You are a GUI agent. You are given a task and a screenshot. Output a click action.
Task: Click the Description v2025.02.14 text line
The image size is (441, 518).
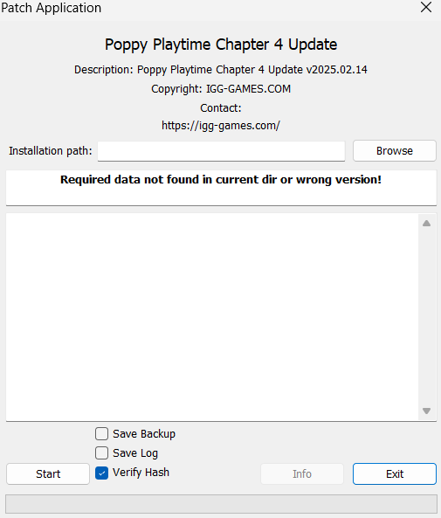coord(221,70)
